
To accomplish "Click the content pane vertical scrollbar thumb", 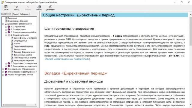I will coord(191,31).
